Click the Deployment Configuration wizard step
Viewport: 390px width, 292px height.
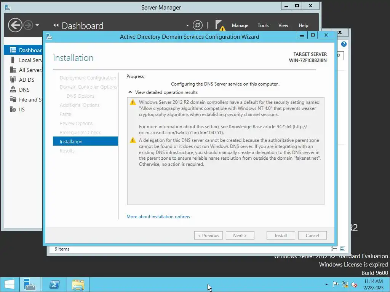[88, 78]
